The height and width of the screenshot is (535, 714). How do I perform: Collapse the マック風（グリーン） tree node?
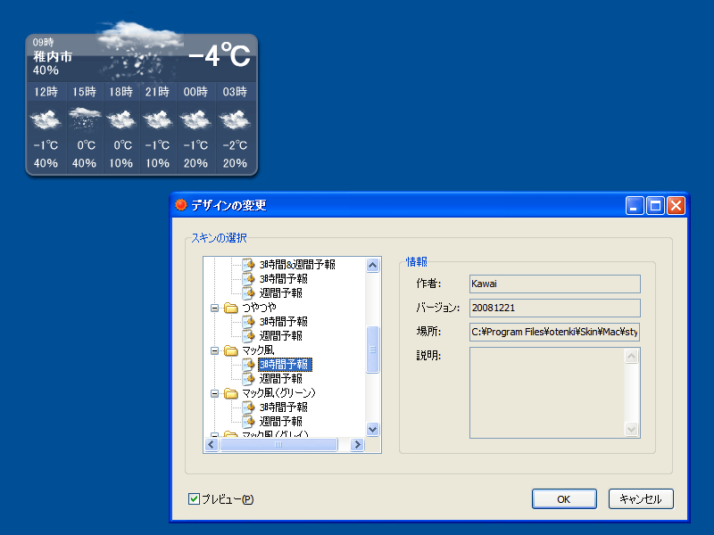tap(214, 393)
